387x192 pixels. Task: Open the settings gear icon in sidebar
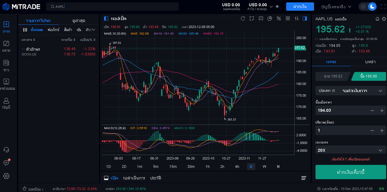[x=6, y=176]
